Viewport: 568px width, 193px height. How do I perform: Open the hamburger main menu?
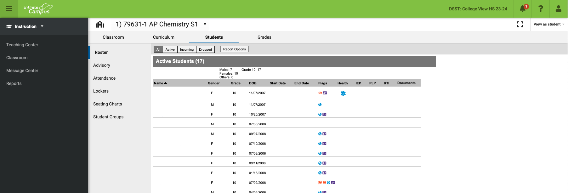click(x=9, y=9)
